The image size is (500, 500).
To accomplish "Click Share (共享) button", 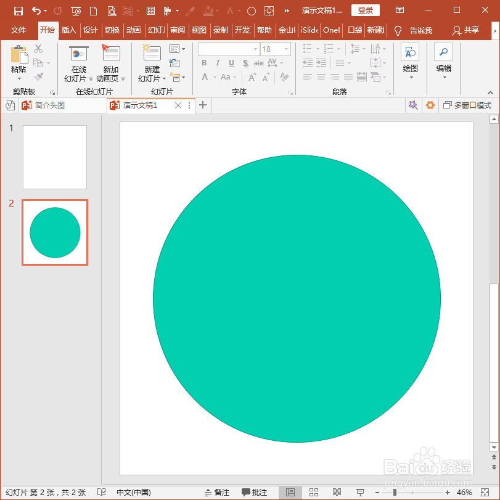I will (466, 30).
